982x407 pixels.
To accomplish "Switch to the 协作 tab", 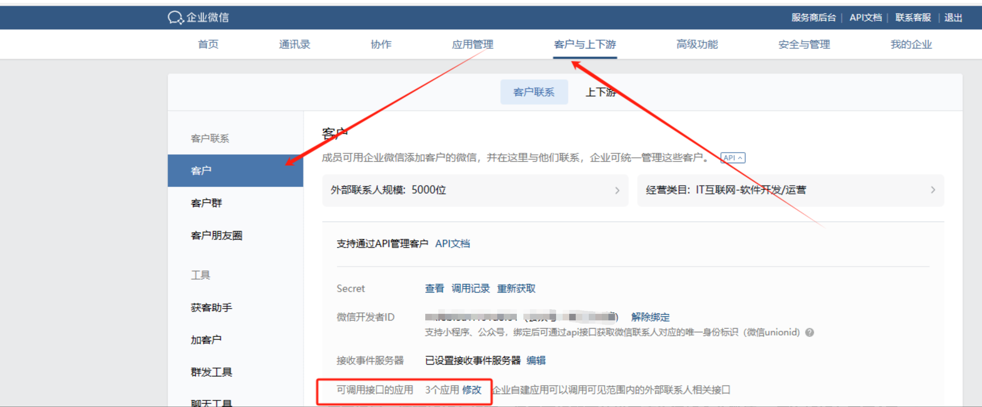I will 381,44.
